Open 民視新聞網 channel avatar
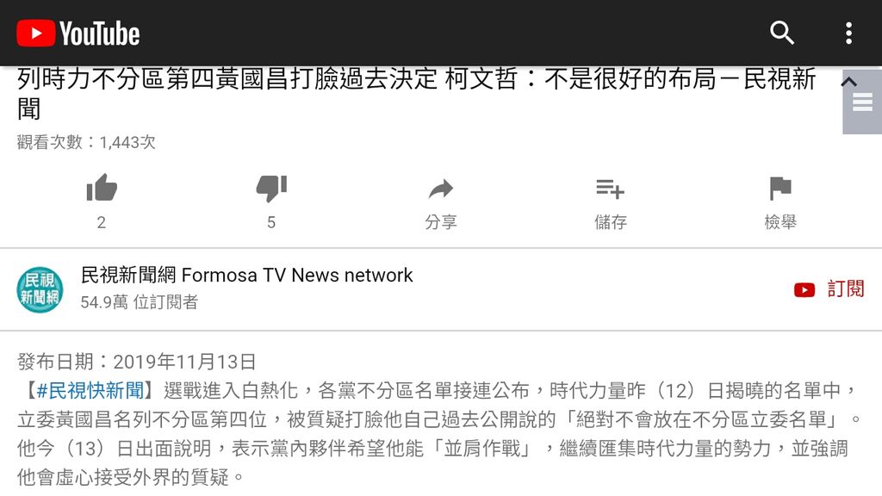This screenshot has height=496, width=882. 40,289
